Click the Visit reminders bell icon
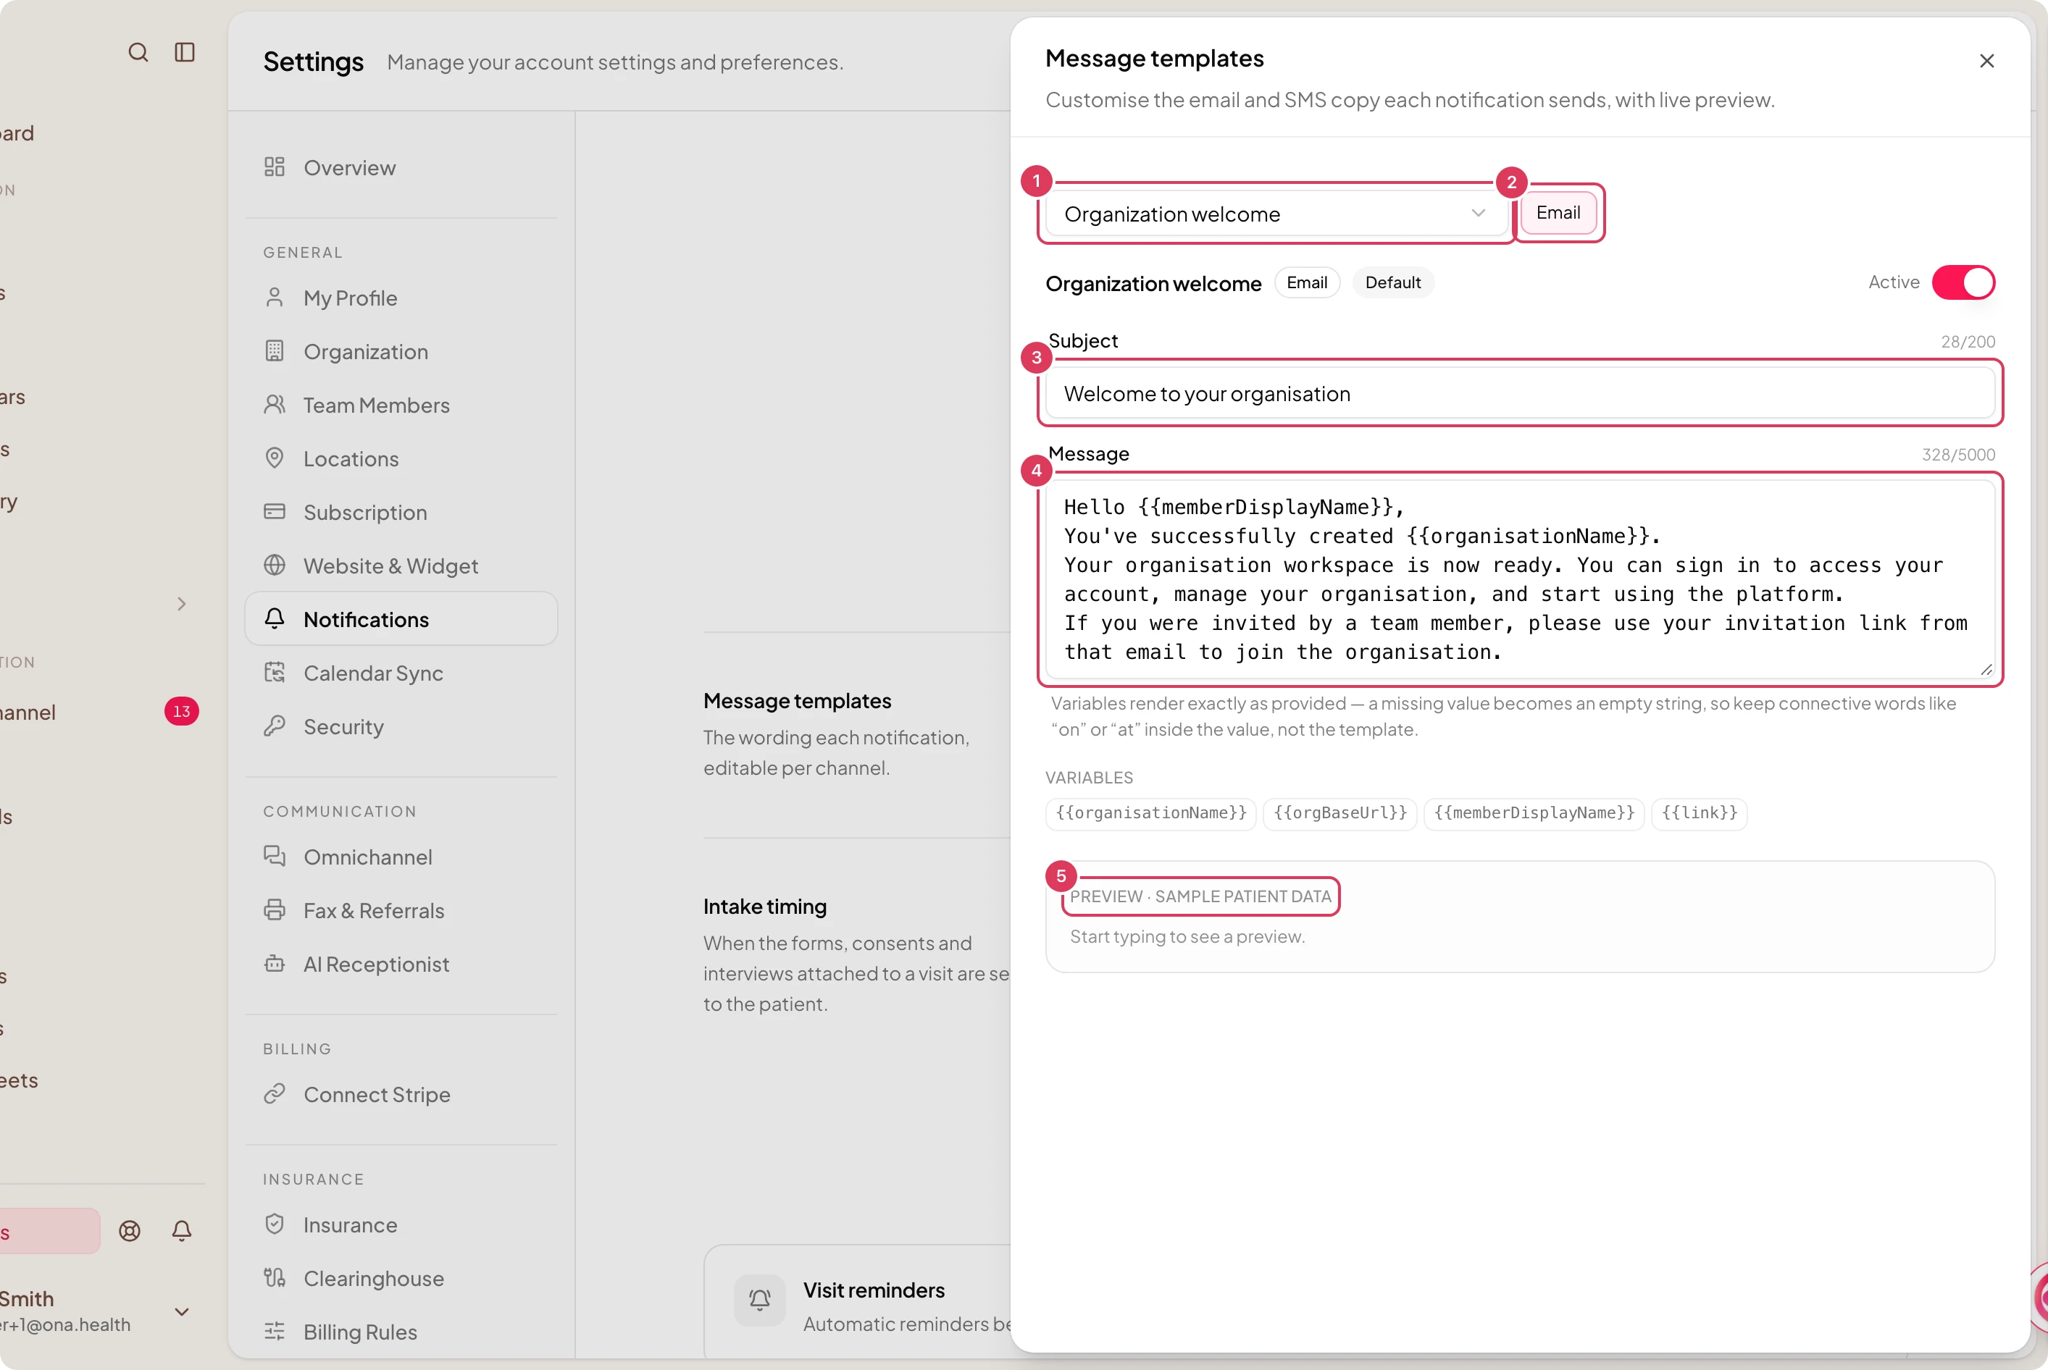Image resolution: width=2048 pixels, height=1370 pixels. click(x=760, y=1301)
